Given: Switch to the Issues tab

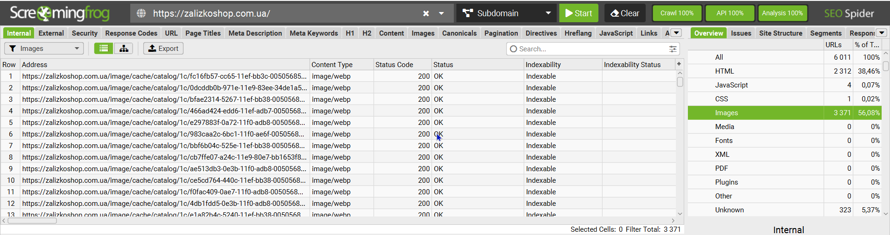Looking at the screenshot, I should point(741,33).
